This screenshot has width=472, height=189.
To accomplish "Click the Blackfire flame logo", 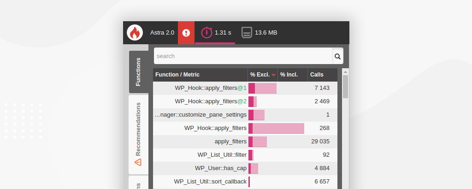I will coord(135,33).
